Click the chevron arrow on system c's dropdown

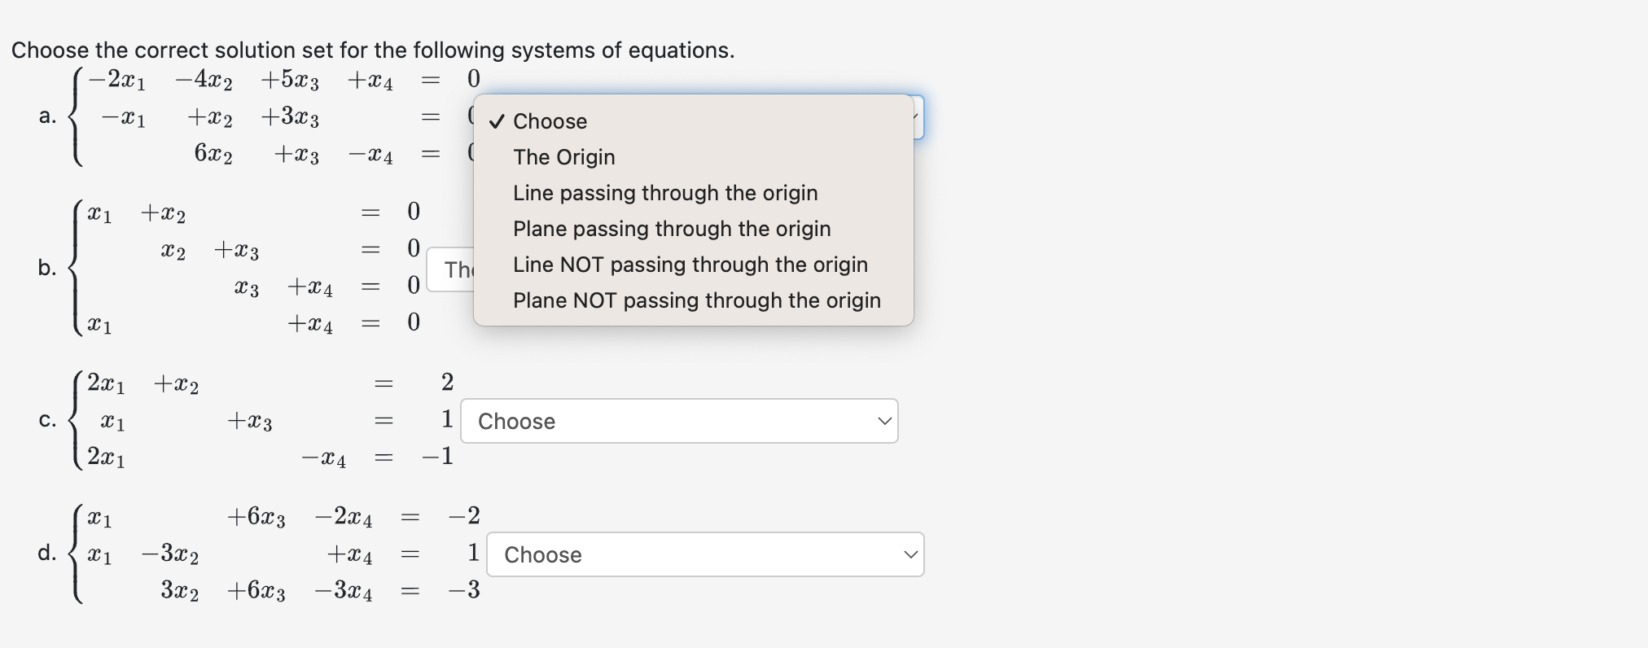[884, 421]
